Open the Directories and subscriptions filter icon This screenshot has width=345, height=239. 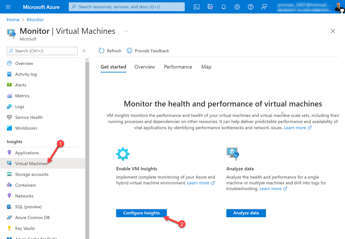(210, 7)
